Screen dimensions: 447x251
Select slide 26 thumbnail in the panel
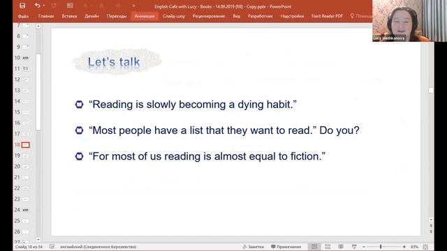[x=25, y=231]
